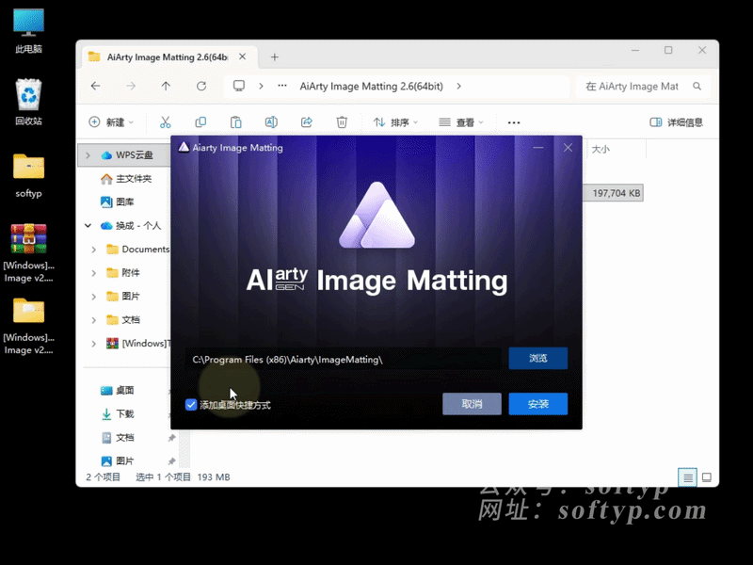This screenshot has width=753, height=565.
Task: Open the more options ellipsis in toolbar
Action: [x=514, y=122]
